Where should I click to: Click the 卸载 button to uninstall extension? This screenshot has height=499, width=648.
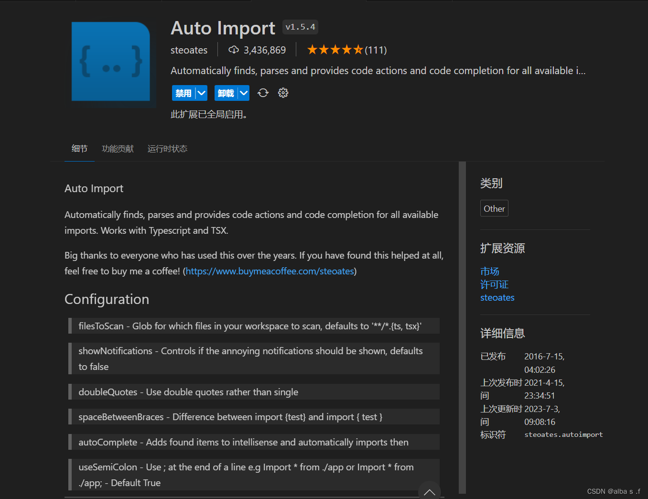point(226,93)
